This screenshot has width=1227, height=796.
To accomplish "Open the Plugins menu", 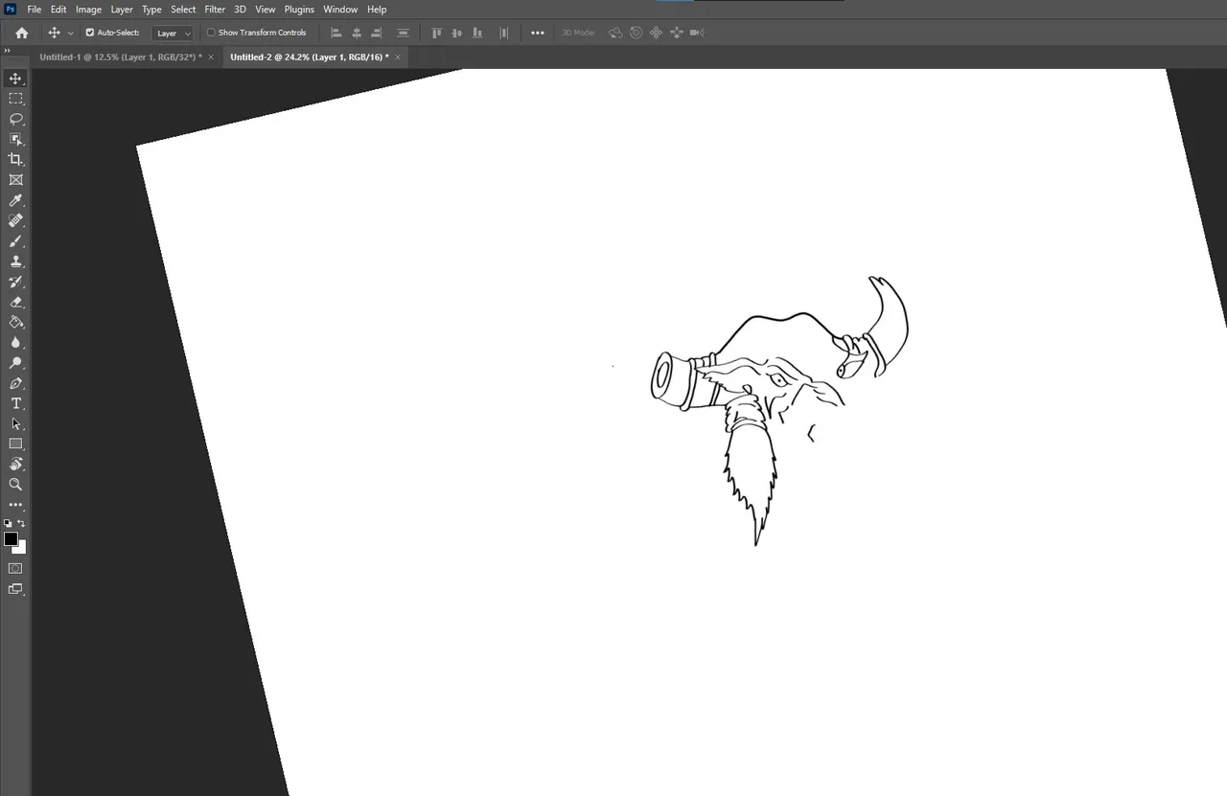I will [299, 10].
